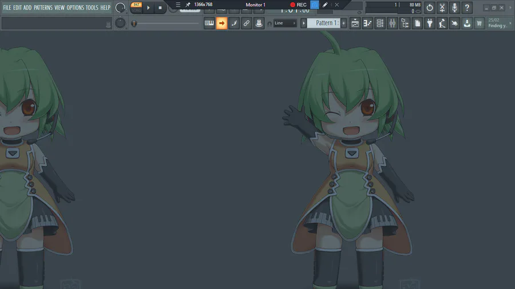515x289 pixels.
Task: Open the tempo tapper icon
Action: pyautogui.click(x=442, y=23)
